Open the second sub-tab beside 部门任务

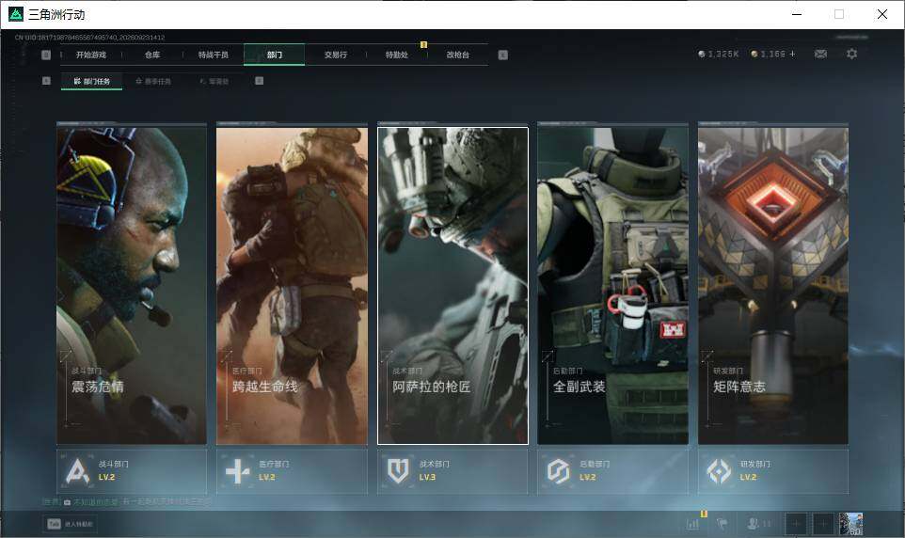pyautogui.click(x=153, y=82)
